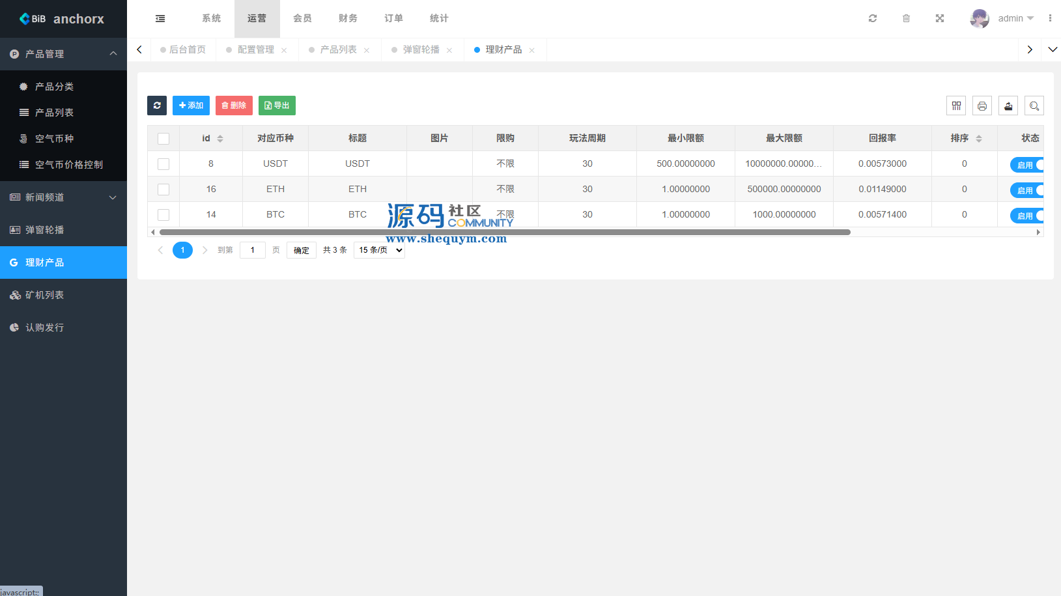Click the fullscreen icon in top bar
This screenshot has height=596, width=1061.
[940, 18]
